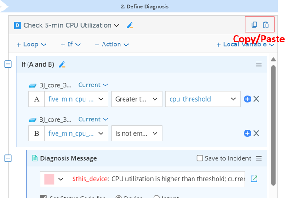Open the If block hamburger menu
The image size is (285, 198).
tap(259, 64)
